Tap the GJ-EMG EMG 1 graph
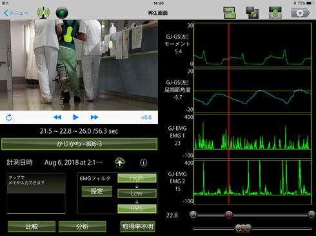 point(253,136)
